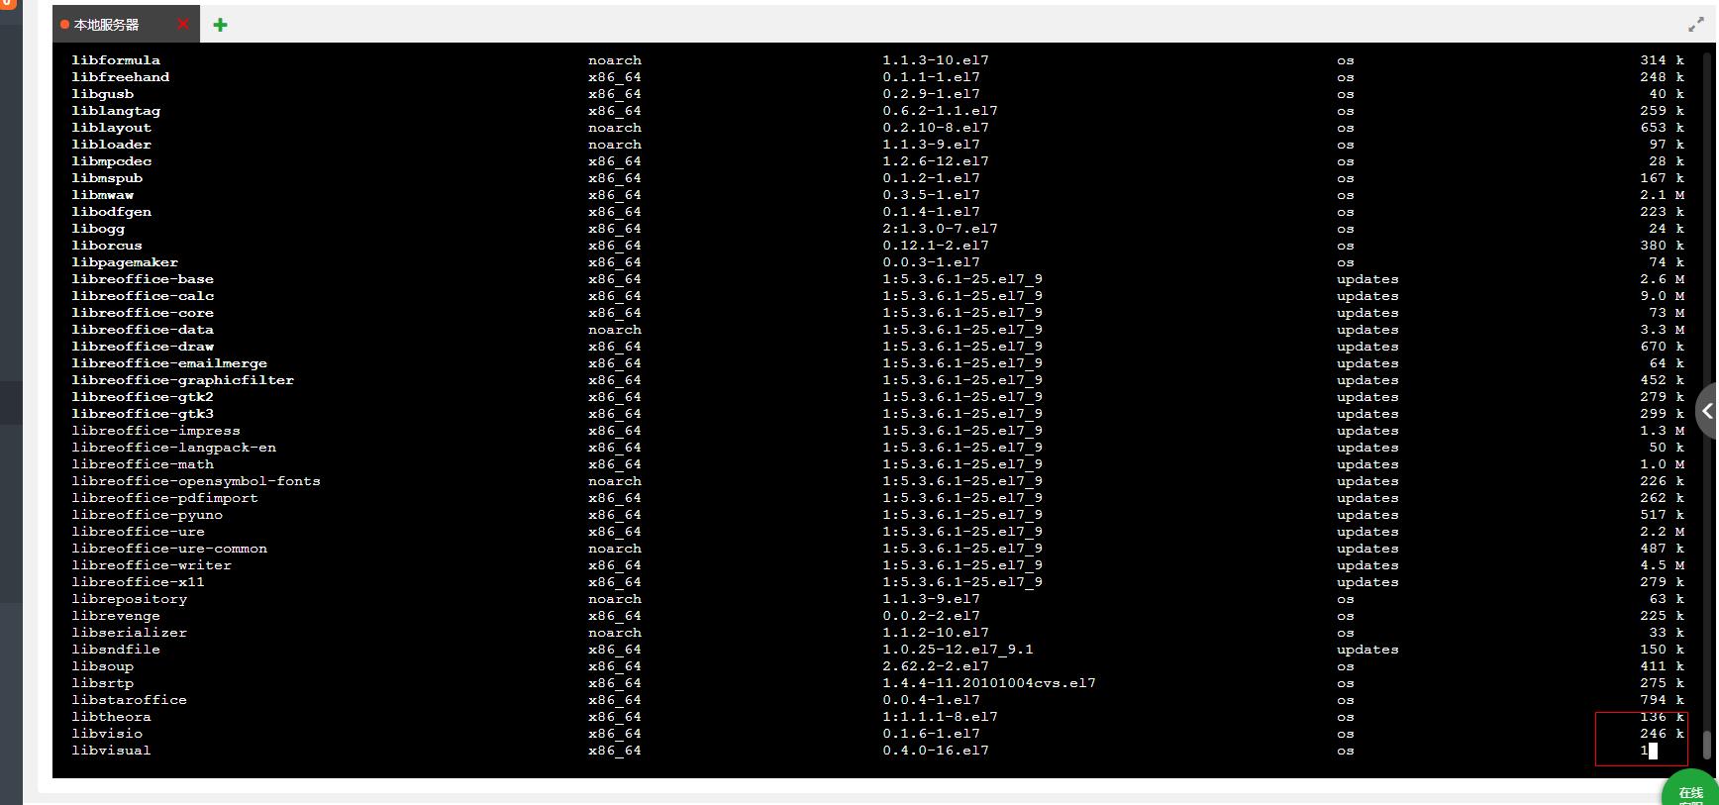Click the libreoffice-opensymbol-fonts noarch text

pos(615,481)
